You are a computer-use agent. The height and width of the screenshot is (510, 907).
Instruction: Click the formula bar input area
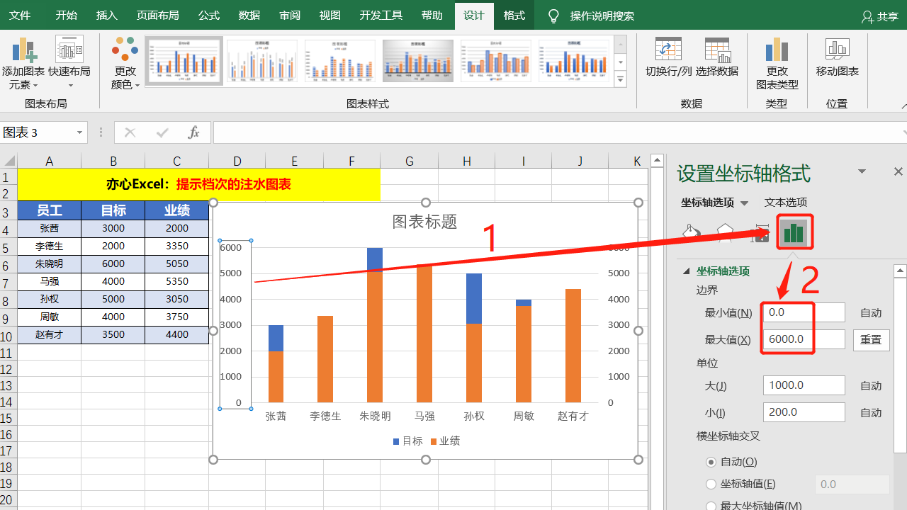pos(559,132)
